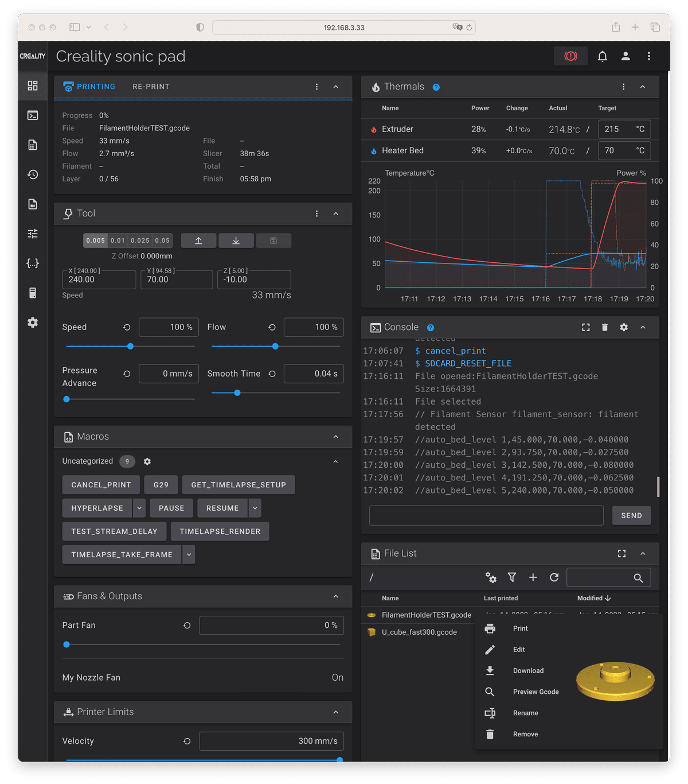This screenshot has height=784, width=688.
Task: Lower Z offset with down arrow button
Action: [x=236, y=240]
